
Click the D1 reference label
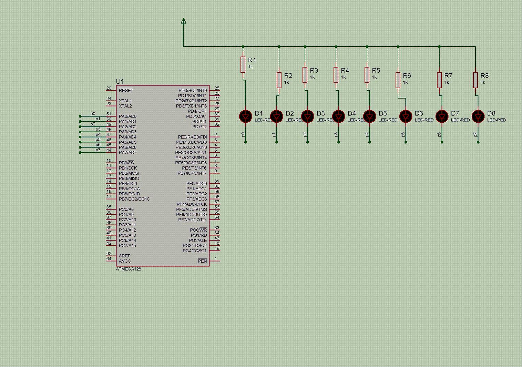pyautogui.click(x=259, y=113)
